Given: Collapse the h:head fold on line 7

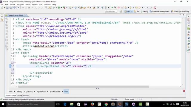Looking at the screenshot, I should pos(15,39).
